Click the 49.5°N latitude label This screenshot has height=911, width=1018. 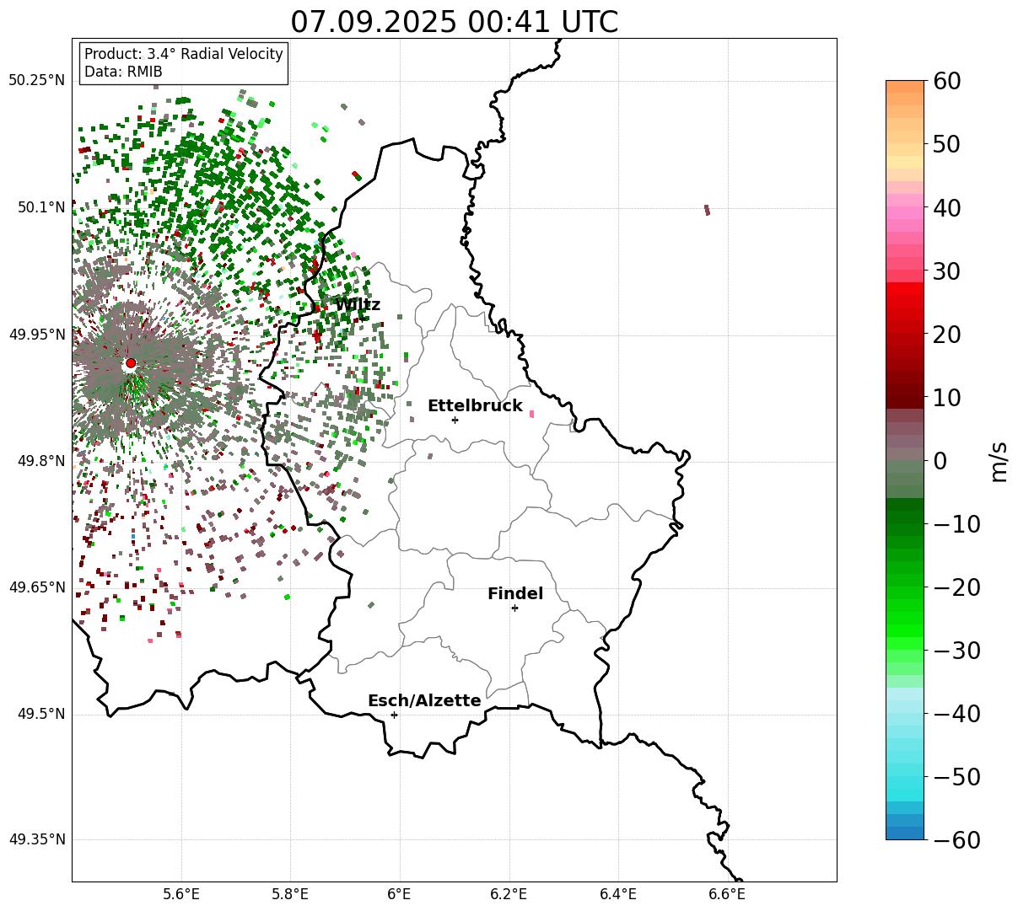pyautogui.click(x=40, y=714)
